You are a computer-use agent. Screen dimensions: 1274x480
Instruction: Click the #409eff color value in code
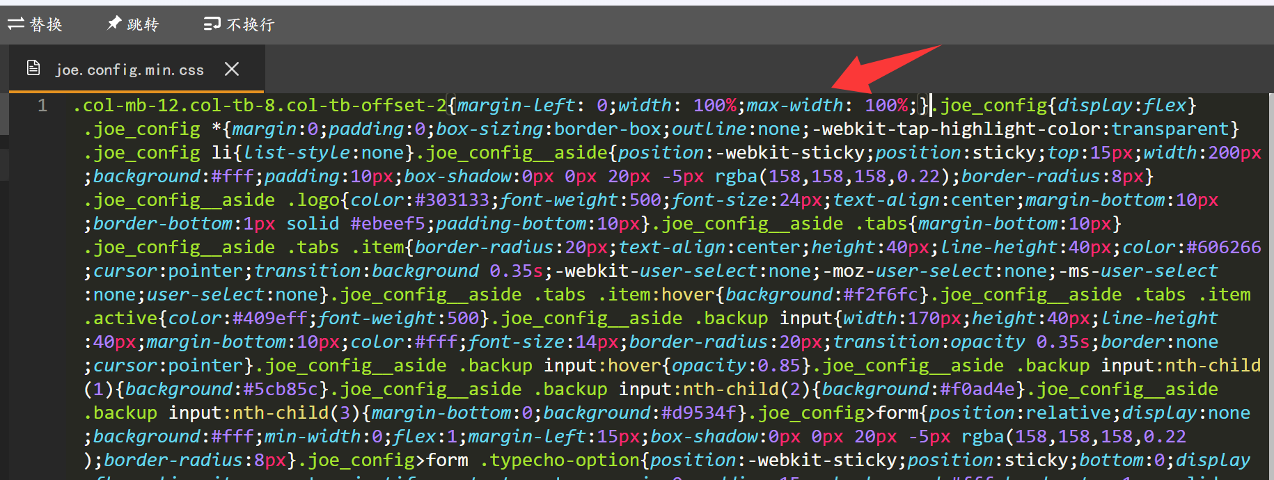point(269,319)
